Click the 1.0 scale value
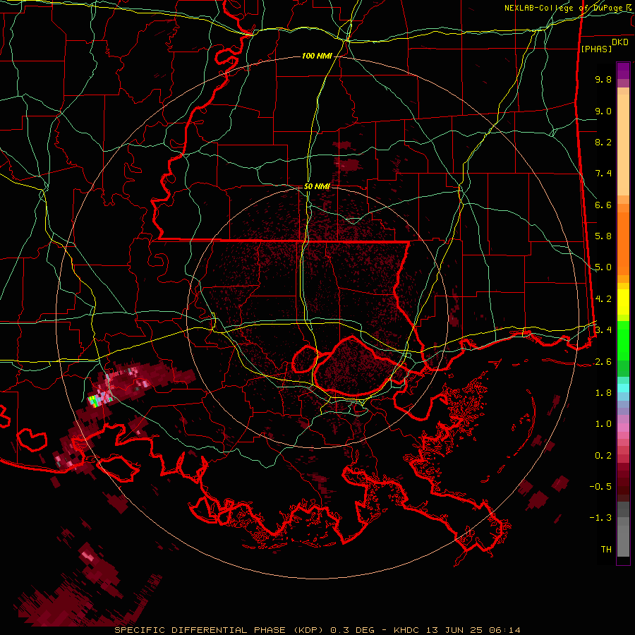 pos(603,424)
